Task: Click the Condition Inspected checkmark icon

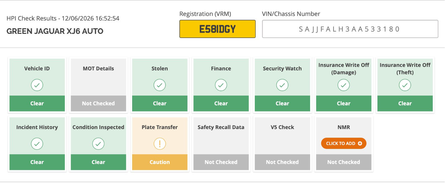Action: pos(98,144)
